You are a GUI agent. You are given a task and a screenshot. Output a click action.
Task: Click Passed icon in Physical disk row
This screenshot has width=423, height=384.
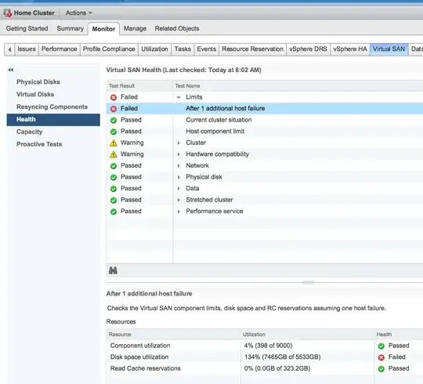(x=114, y=177)
